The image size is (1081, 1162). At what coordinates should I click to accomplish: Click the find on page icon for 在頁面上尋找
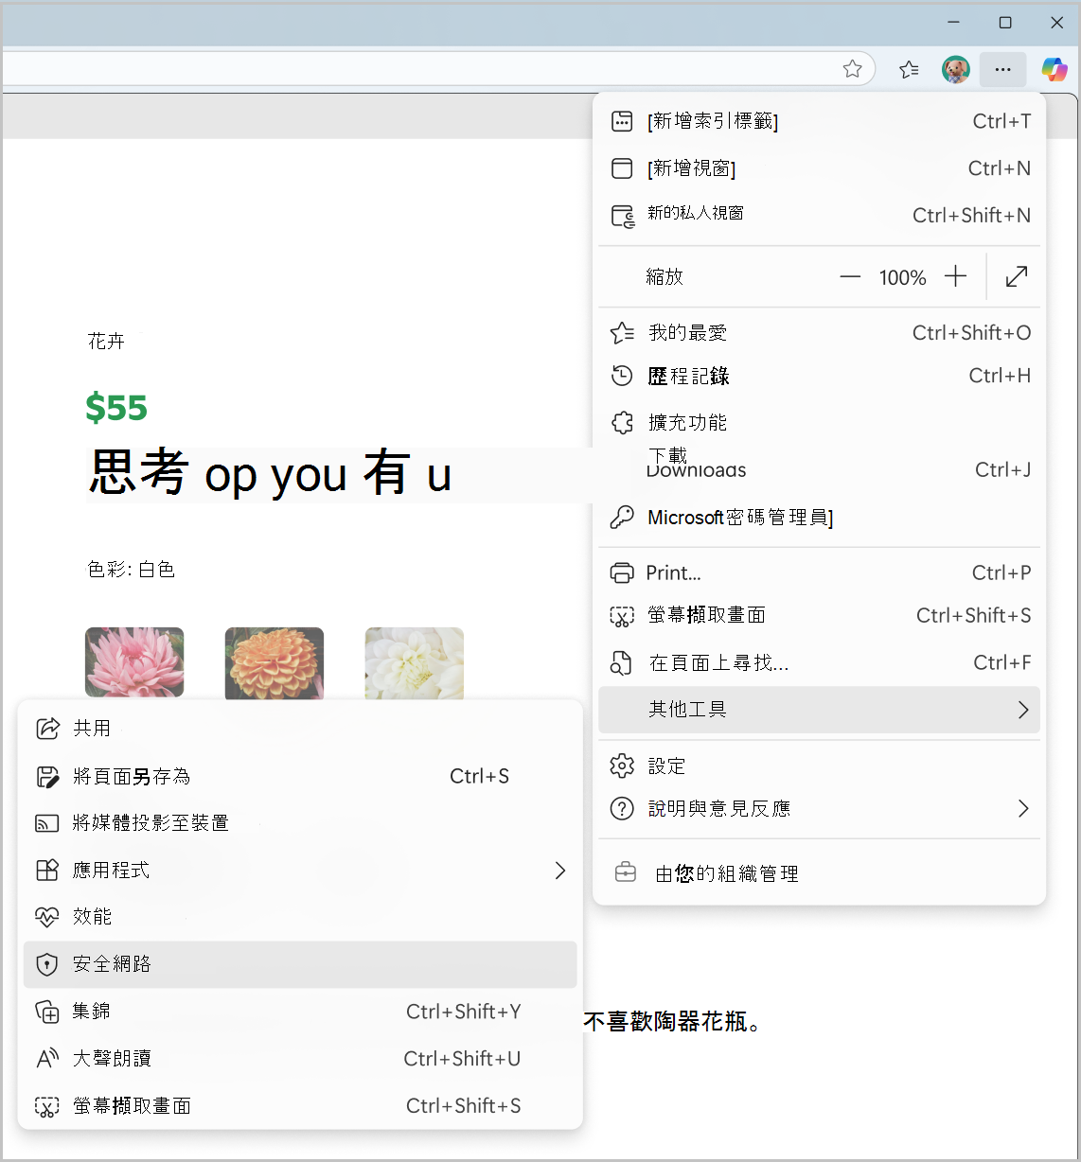coord(621,662)
